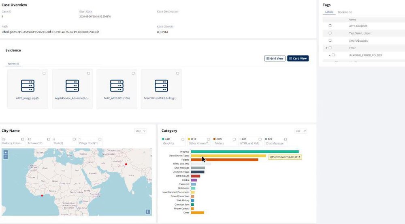Click the Installed App red bar

pyautogui.click(x=196, y=176)
